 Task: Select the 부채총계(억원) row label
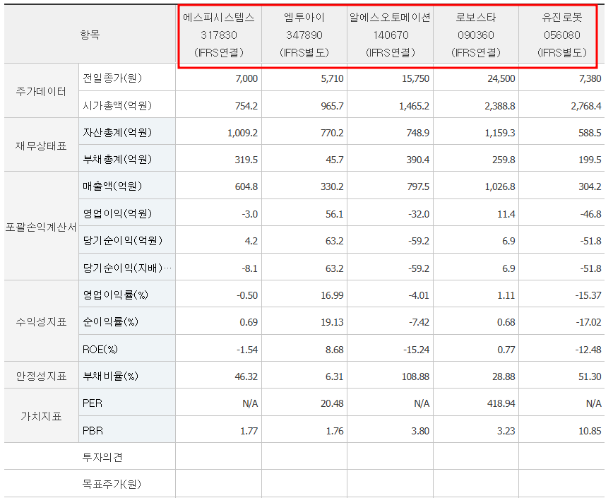click(x=117, y=159)
